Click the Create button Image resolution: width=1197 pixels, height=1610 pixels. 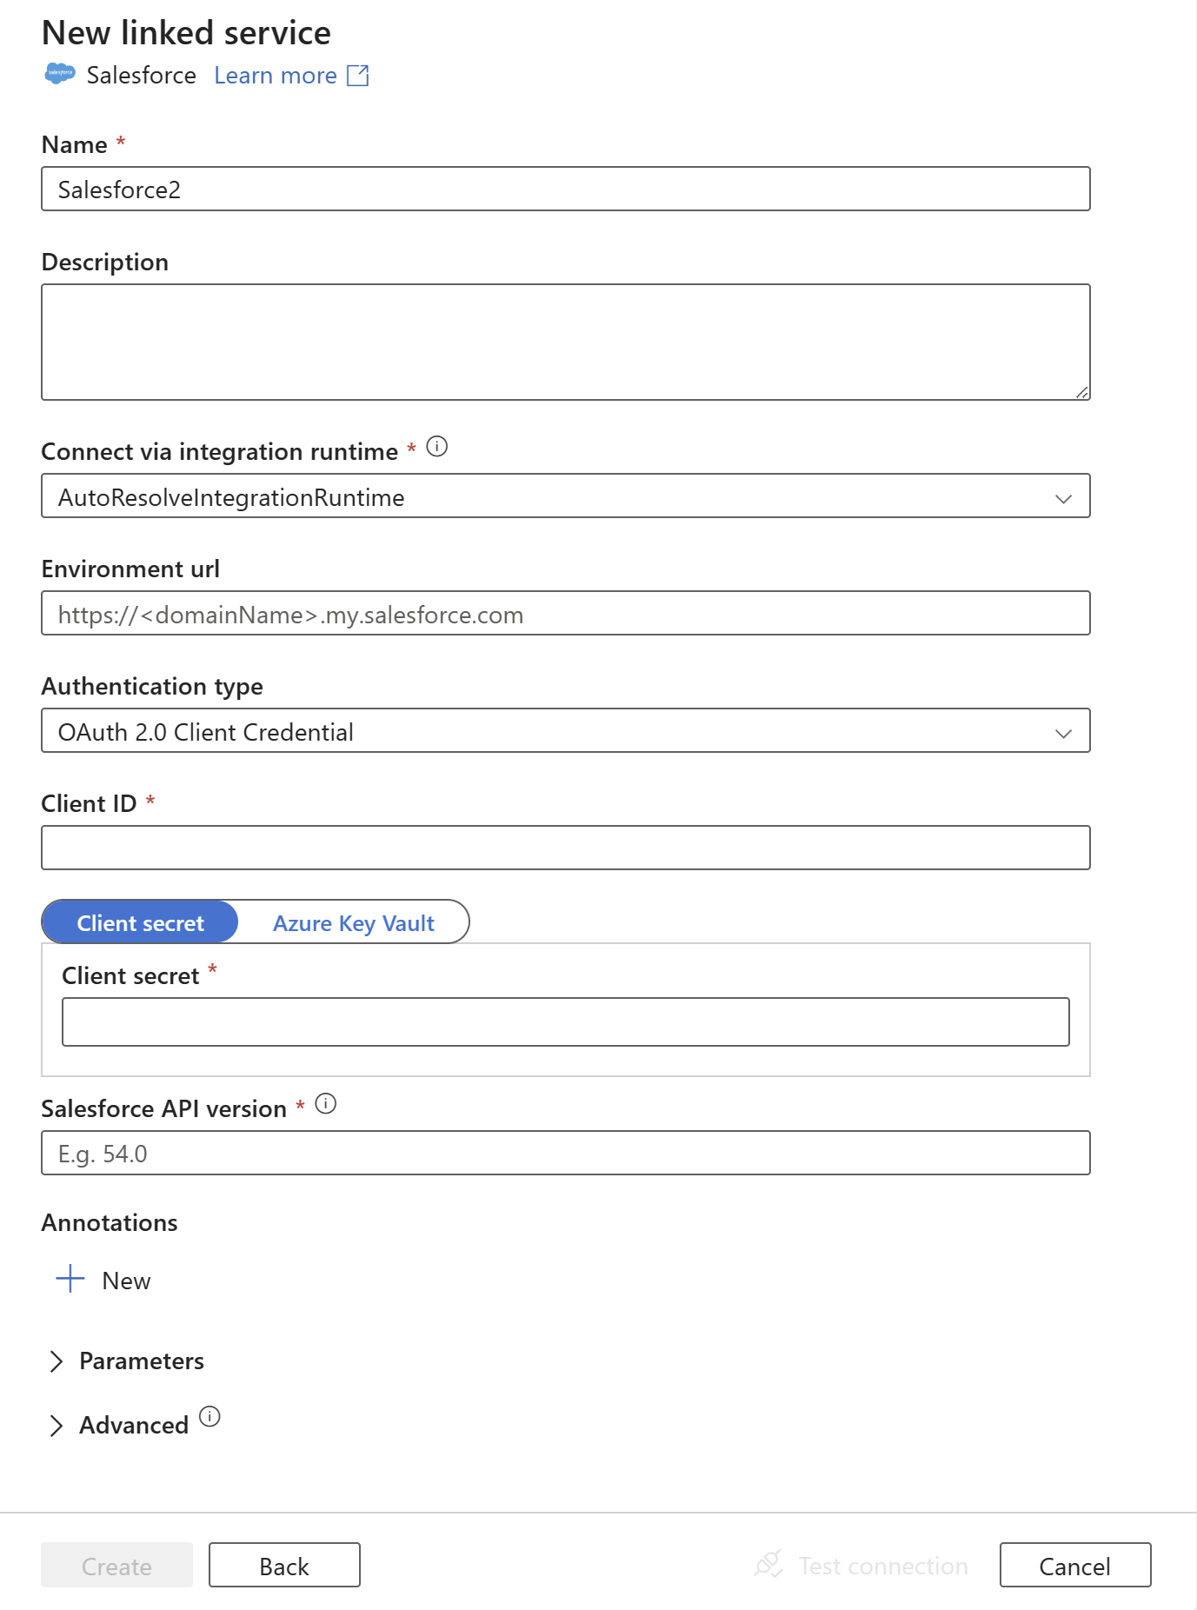116,1566
